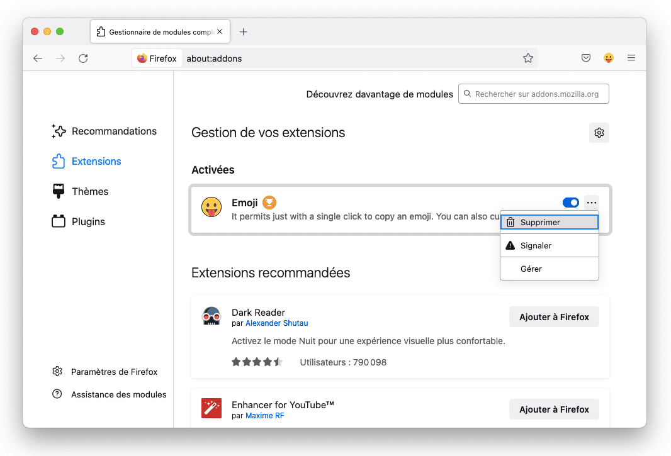The width and height of the screenshot is (671, 456).
Task: Open the extensions gear tools menu
Action: [x=599, y=133]
